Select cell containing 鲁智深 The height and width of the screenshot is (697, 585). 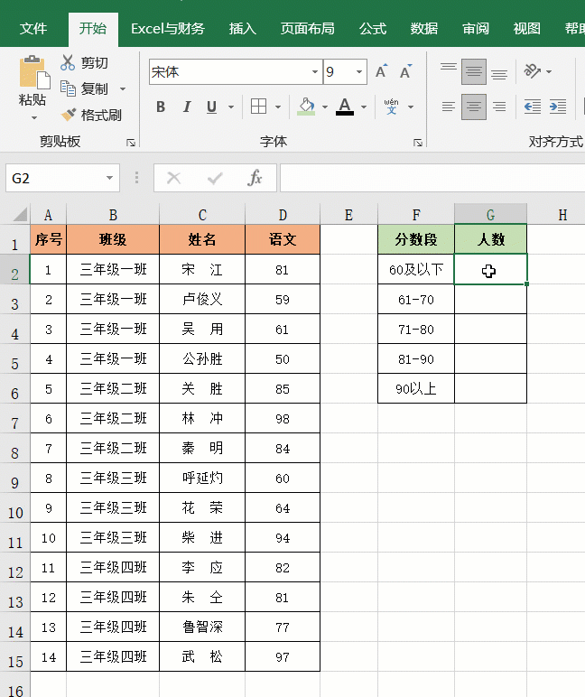click(x=202, y=627)
